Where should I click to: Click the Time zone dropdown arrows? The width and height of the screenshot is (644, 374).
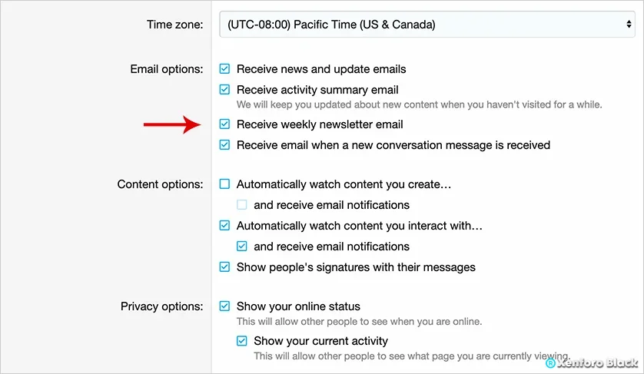[629, 25]
